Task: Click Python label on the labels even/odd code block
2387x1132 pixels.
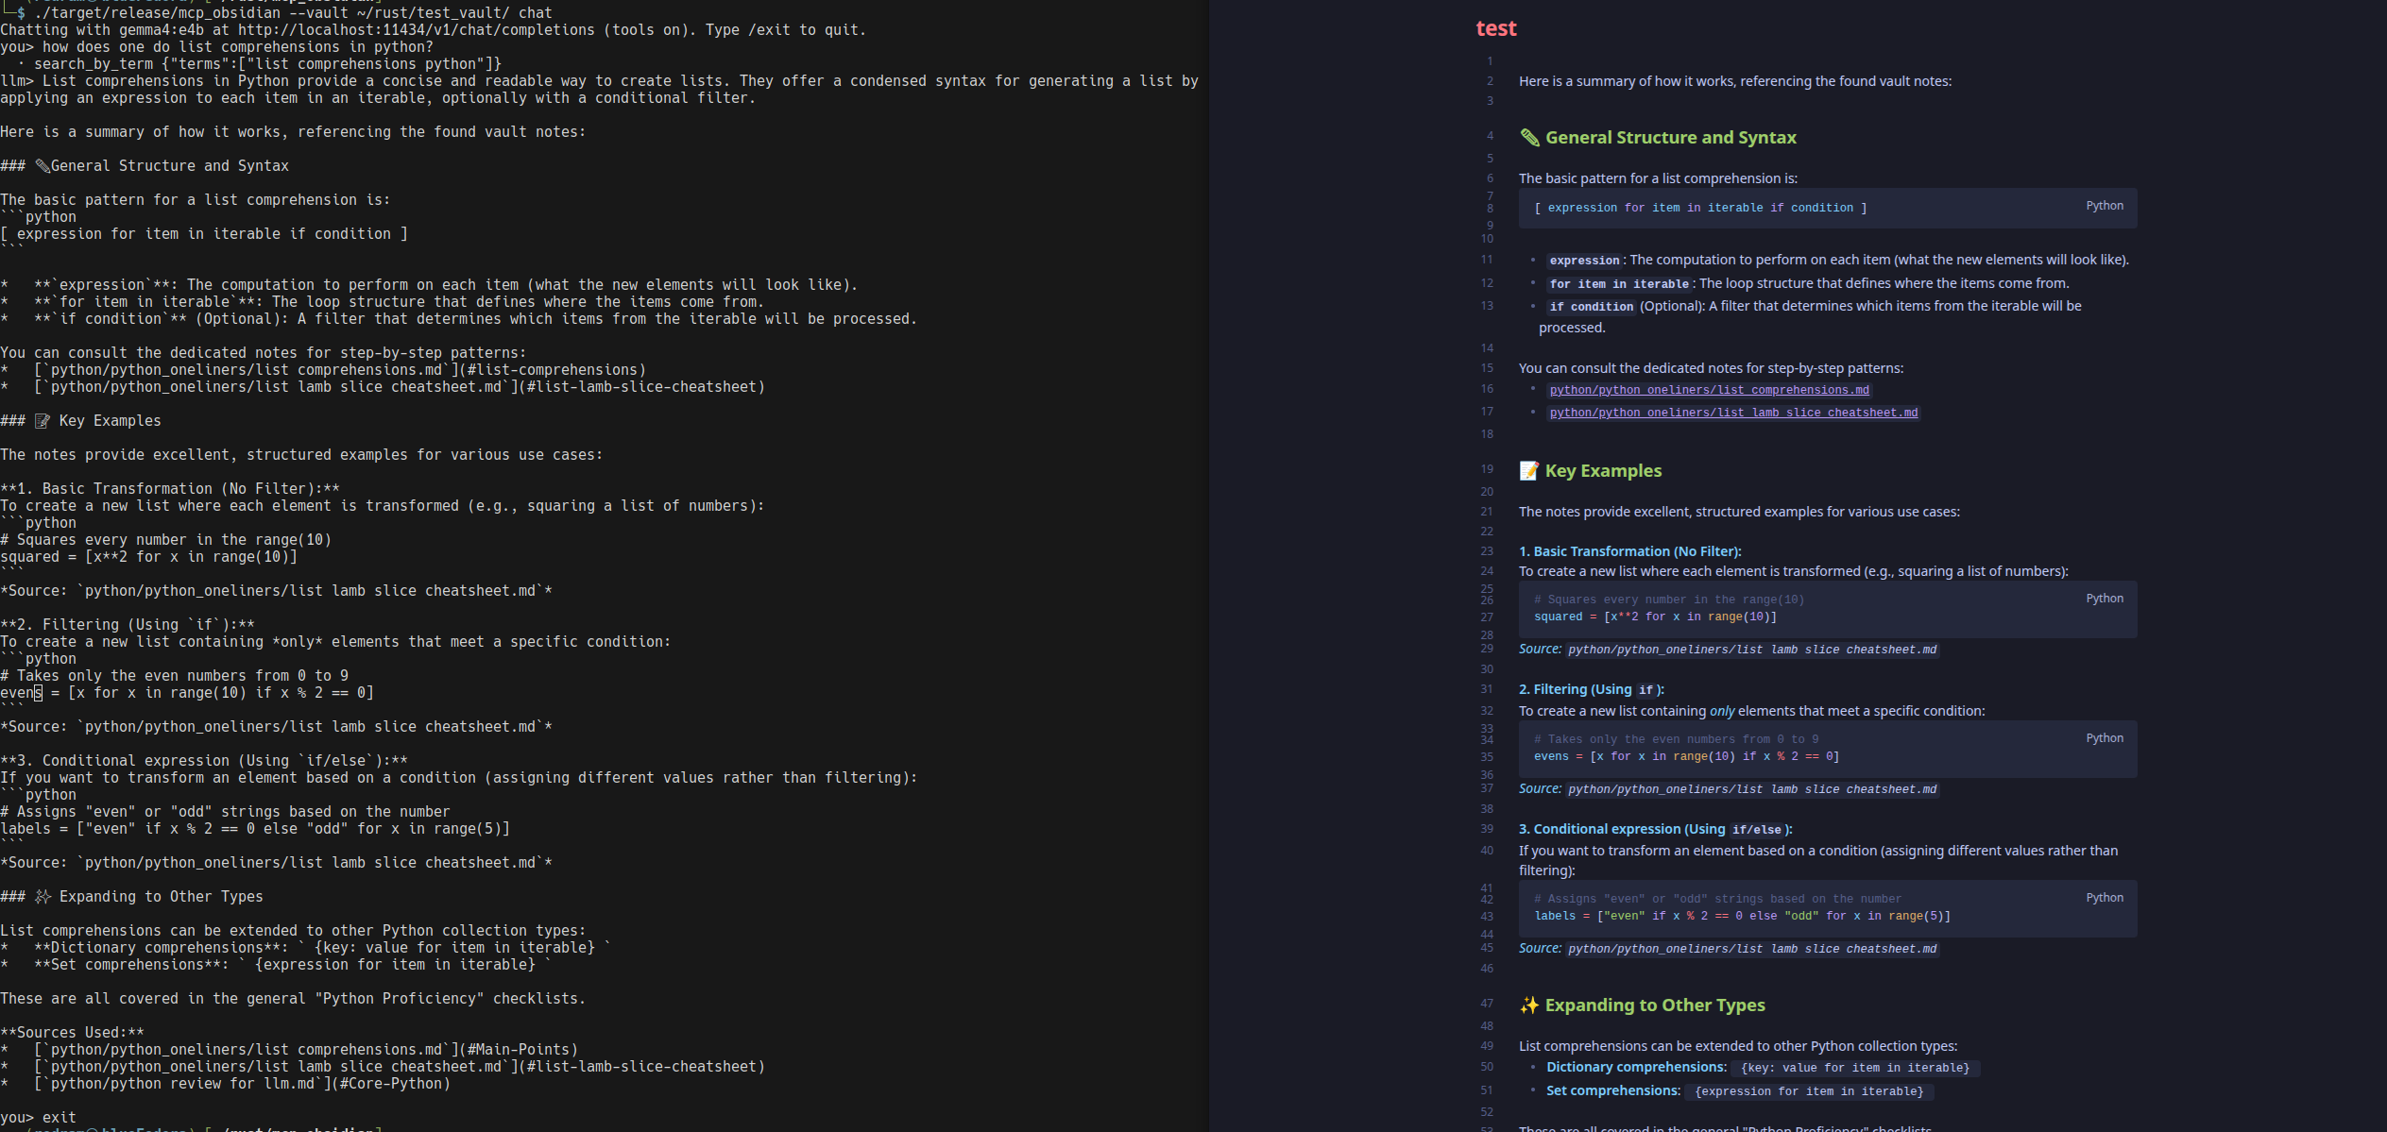Action: click(x=2105, y=898)
